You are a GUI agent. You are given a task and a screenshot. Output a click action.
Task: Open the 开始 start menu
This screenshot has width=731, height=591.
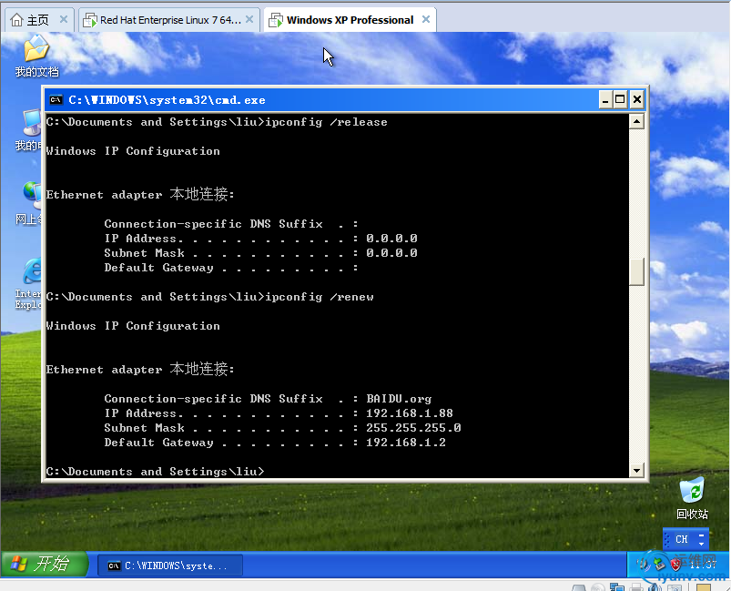click(x=45, y=564)
